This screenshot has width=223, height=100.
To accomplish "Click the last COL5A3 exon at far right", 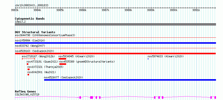I will [x=215, y=97].
